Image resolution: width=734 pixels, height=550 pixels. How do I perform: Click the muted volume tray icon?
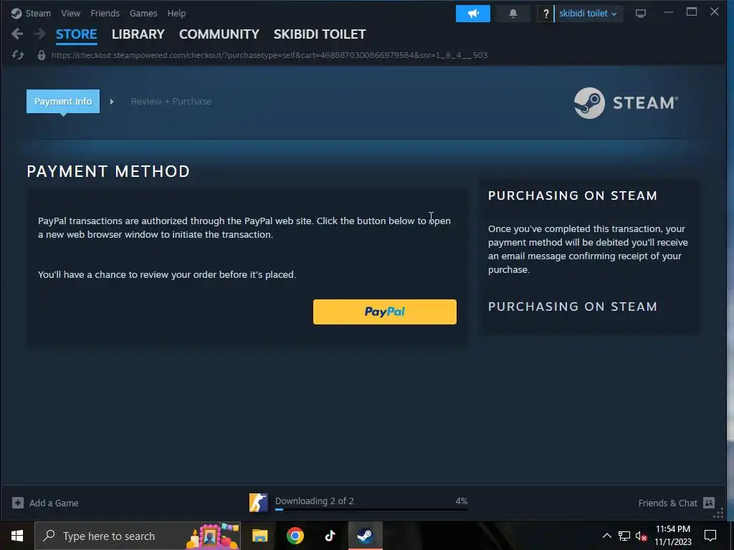point(641,536)
